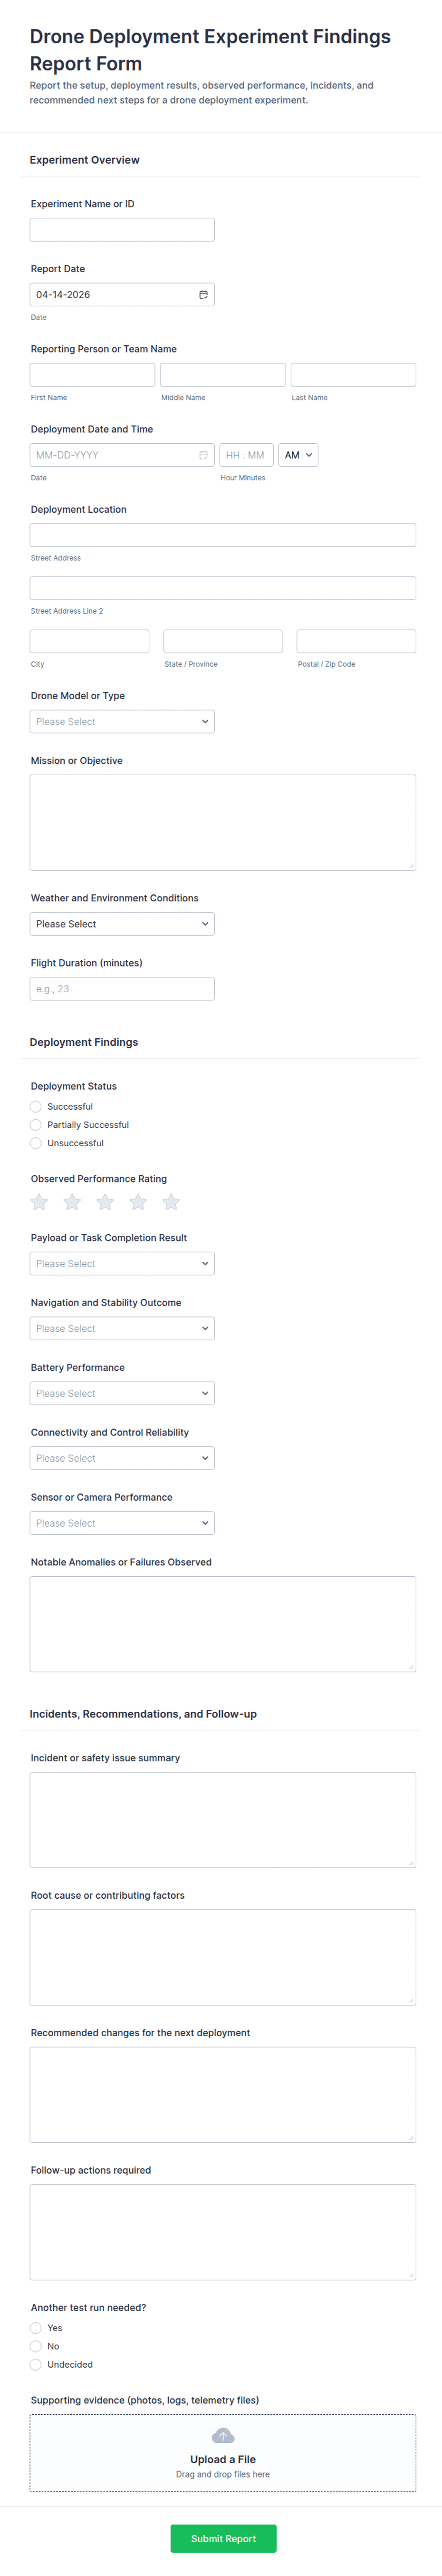
Task: Open the AM/PM selector
Action: 298,455
